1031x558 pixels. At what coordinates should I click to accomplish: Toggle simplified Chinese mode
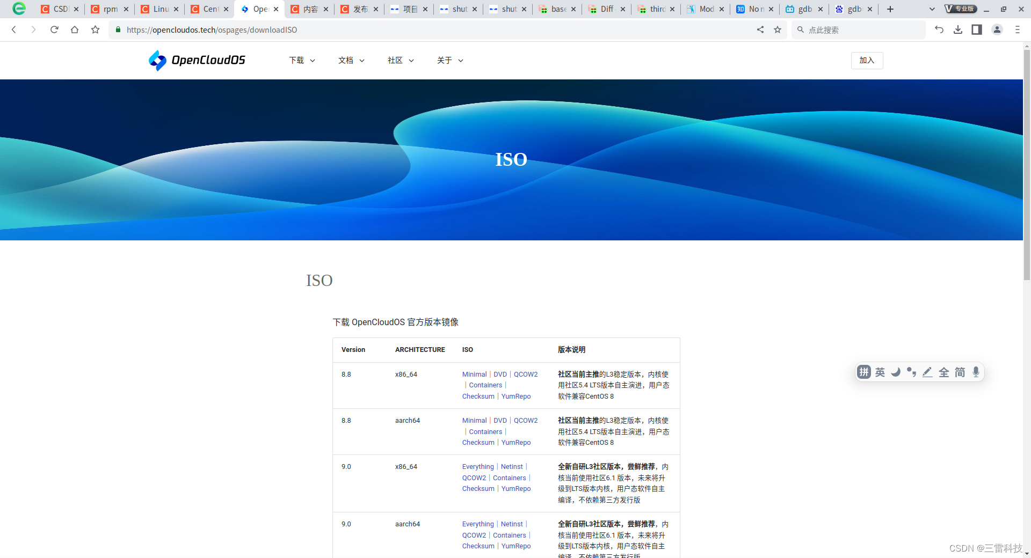(960, 372)
